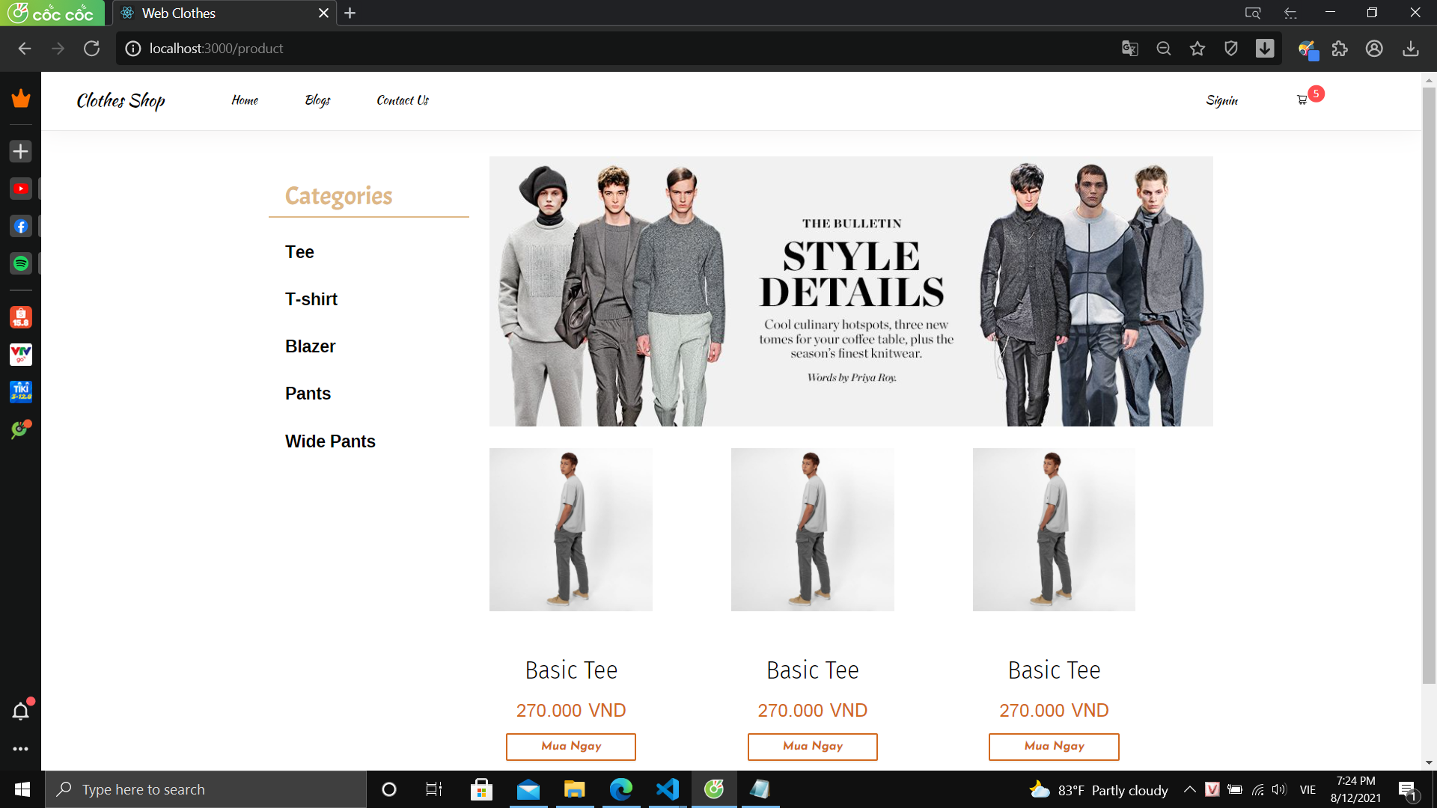Go back to previous page
1437x808 pixels.
(x=25, y=49)
